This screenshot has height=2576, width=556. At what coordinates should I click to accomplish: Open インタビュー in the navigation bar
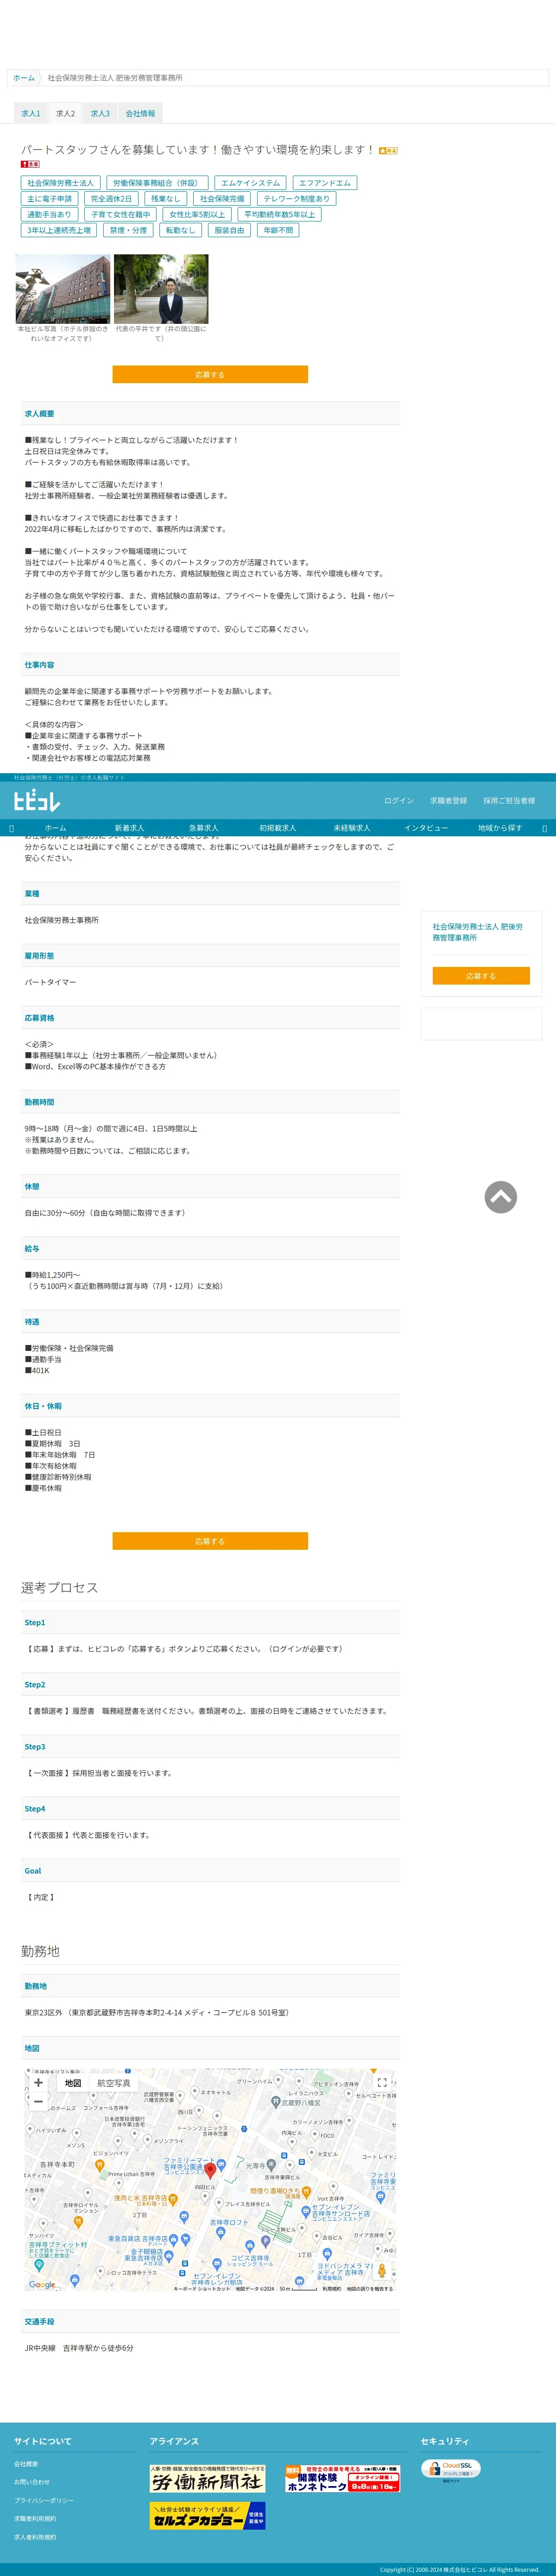(426, 828)
